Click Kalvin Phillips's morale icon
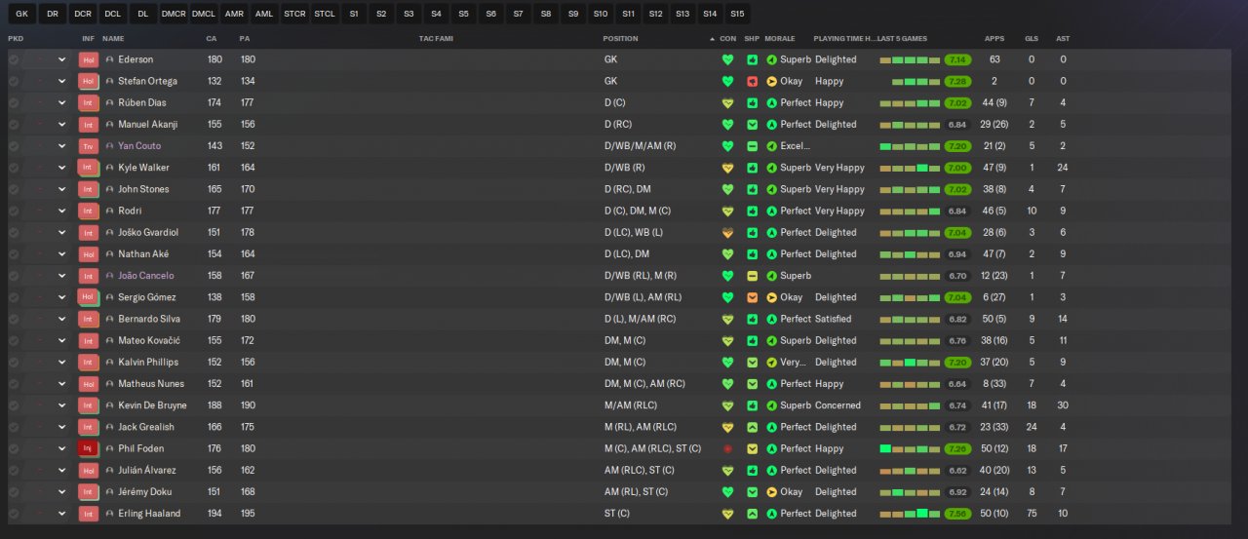Screen dimensions: 1248x539 (772, 363)
